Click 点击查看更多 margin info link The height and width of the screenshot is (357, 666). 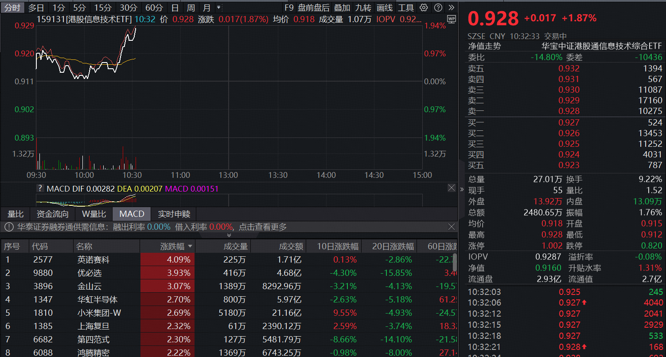coord(263,227)
